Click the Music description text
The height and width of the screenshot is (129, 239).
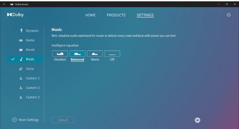pyautogui.click(x=113, y=36)
